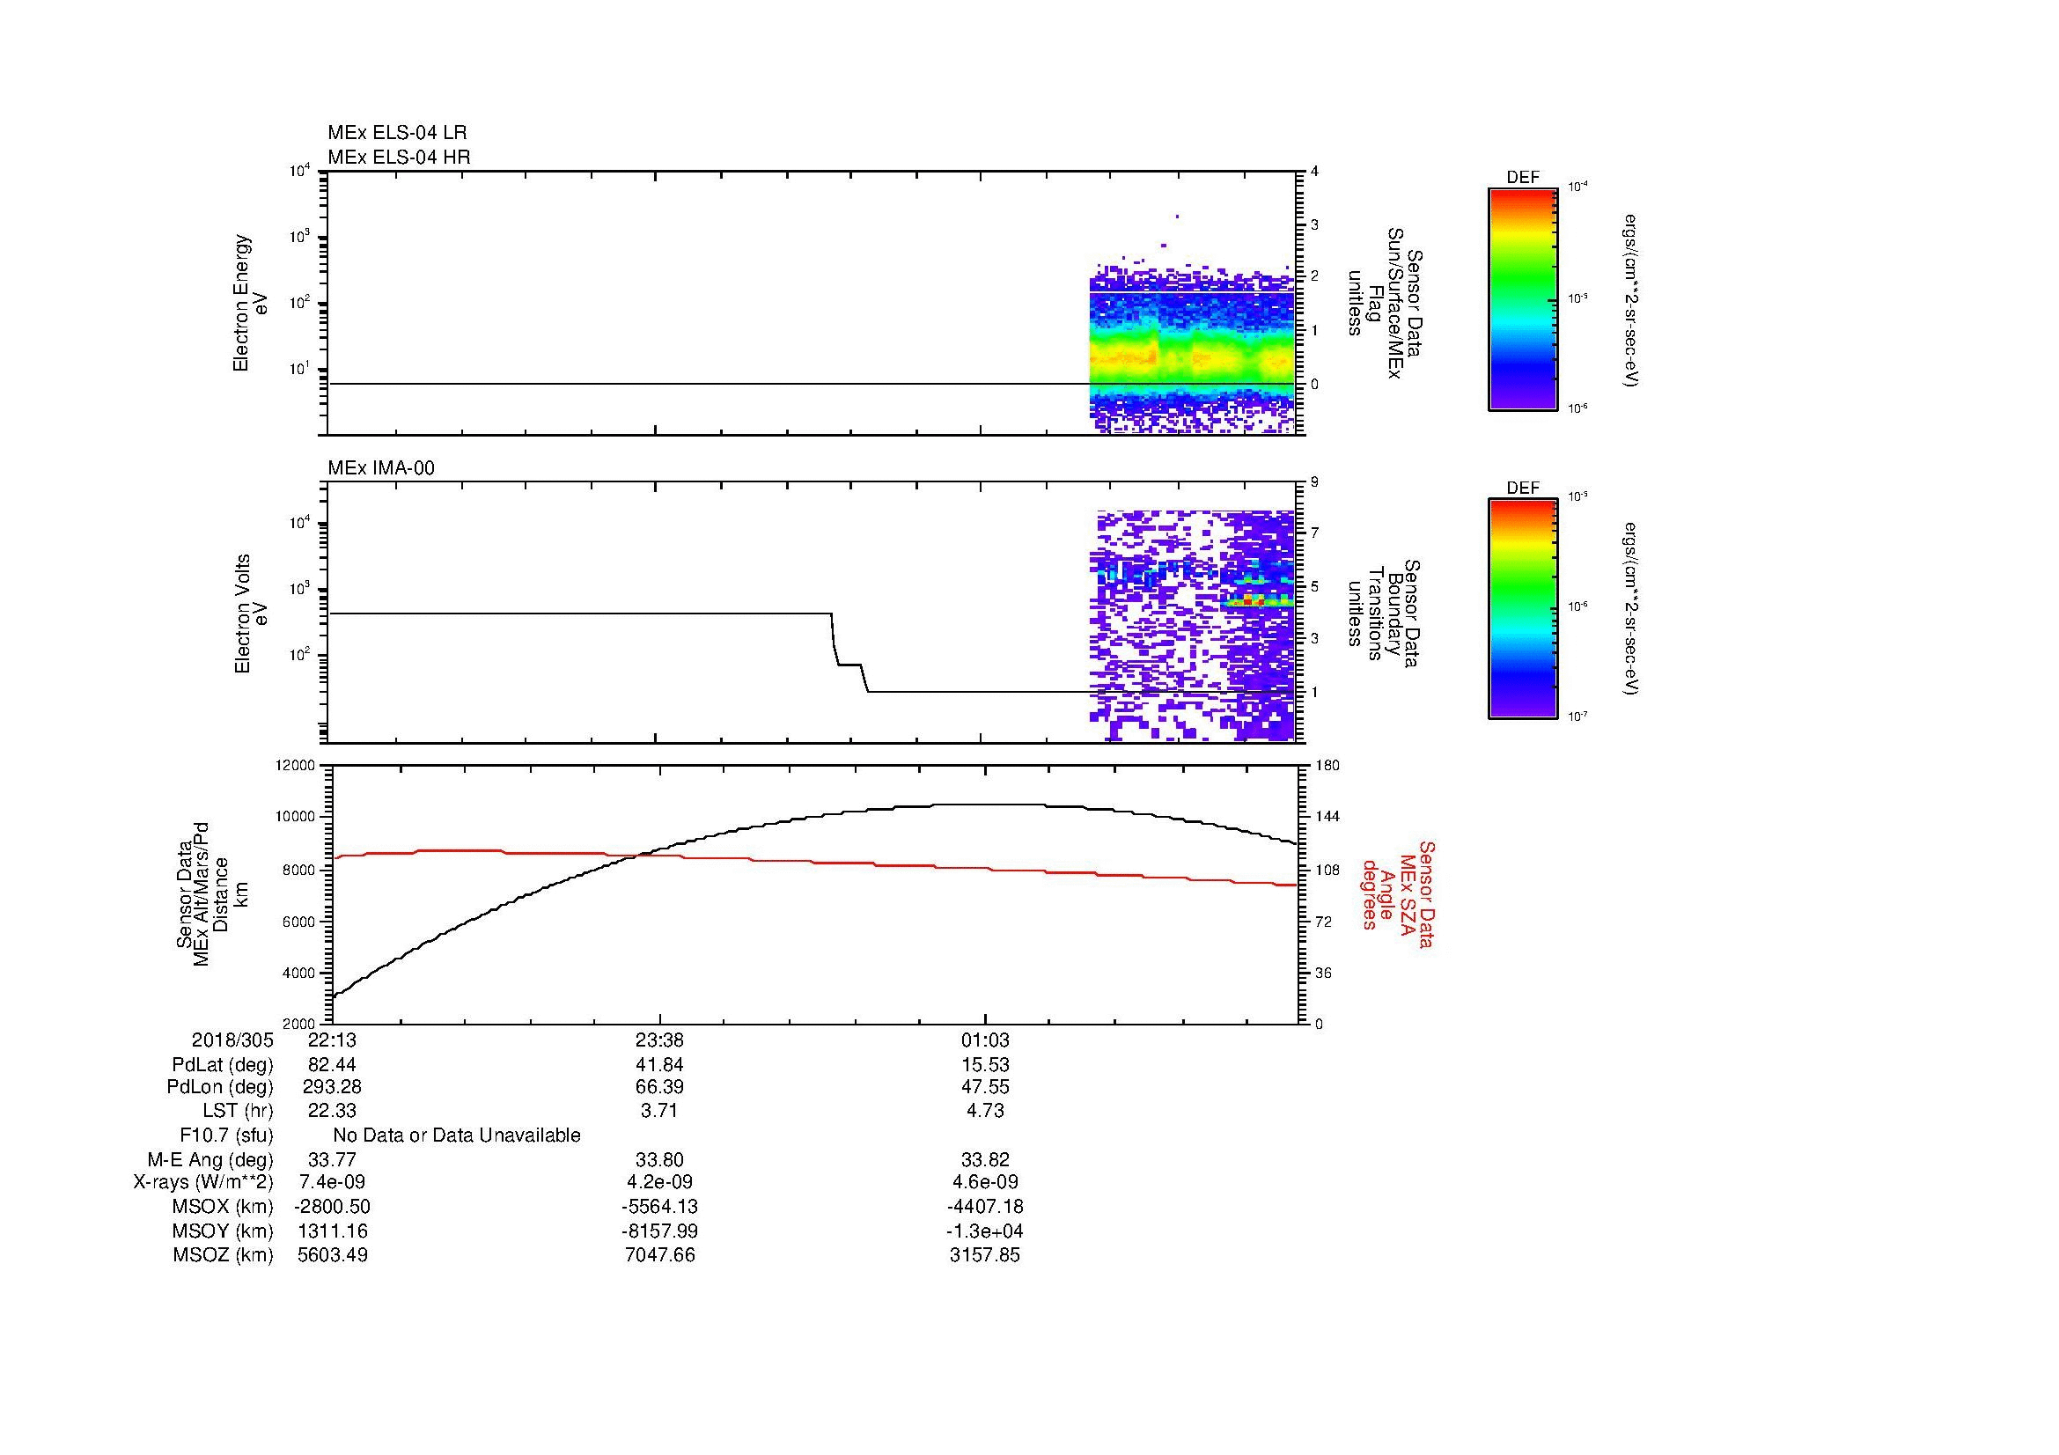Click the '10000' altitude axis tick label

click(x=297, y=817)
